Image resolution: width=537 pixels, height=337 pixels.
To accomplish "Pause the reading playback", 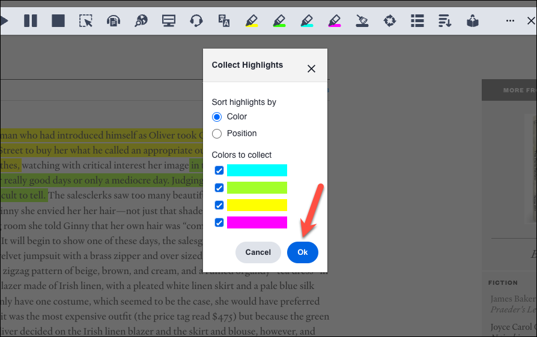I will [x=31, y=21].
